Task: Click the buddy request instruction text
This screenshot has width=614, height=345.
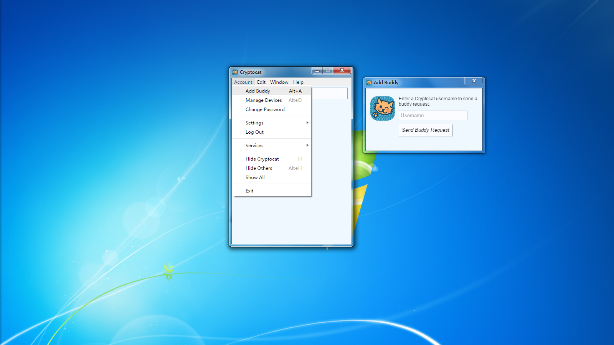Action: [438, 101]
